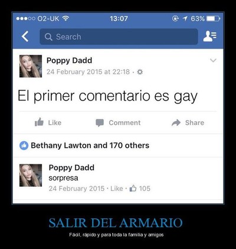Open the commenter's profile photo thumbnail
The image size is (236, 249).
[31, 175]
